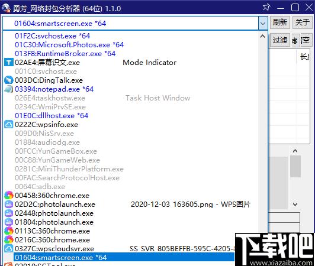Select 0216C:360chrome.exe entry

coord(120,239)
